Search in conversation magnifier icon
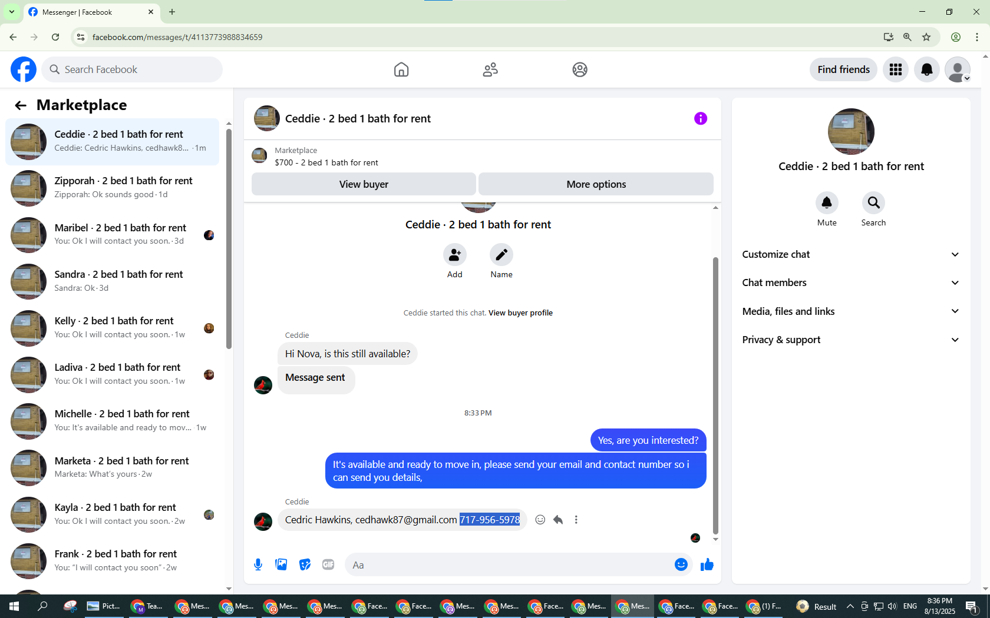 (873, 202)
